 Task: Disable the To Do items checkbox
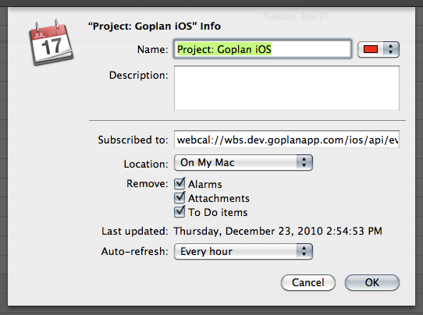180,211
